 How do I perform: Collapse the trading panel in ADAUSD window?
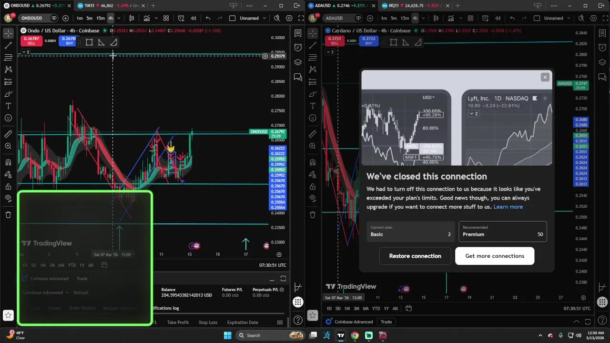[576, 322]
